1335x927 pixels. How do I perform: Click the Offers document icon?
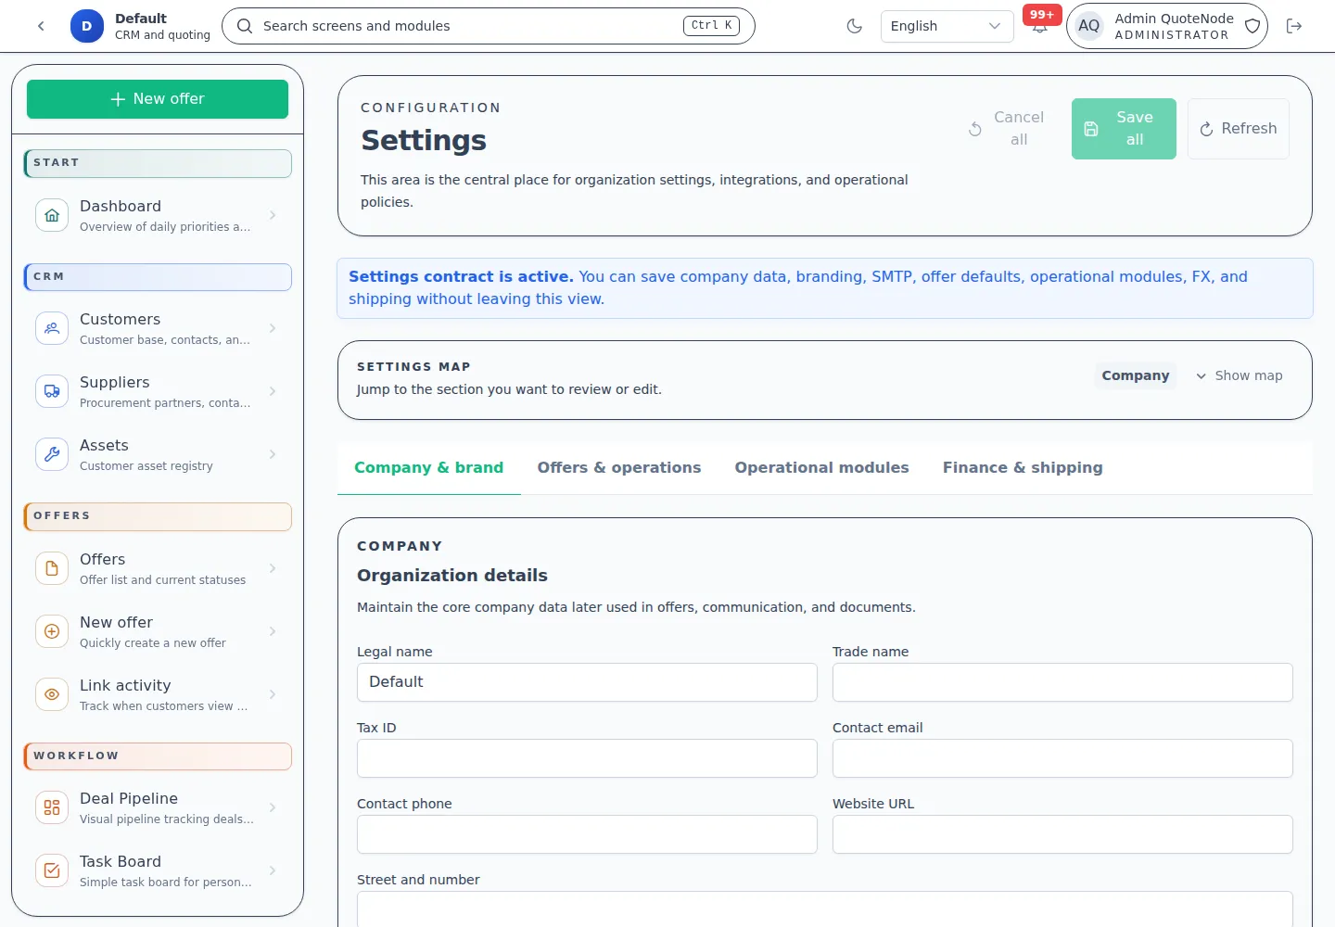52,568
